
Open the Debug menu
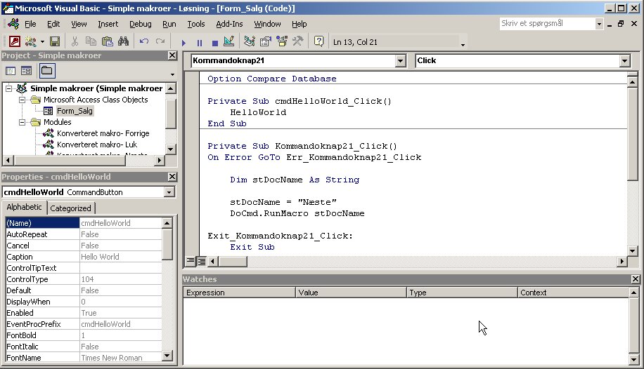[x=141, y=24]
